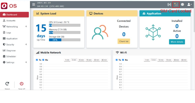Expand the Security submenu chevron

tap(26, 44)
